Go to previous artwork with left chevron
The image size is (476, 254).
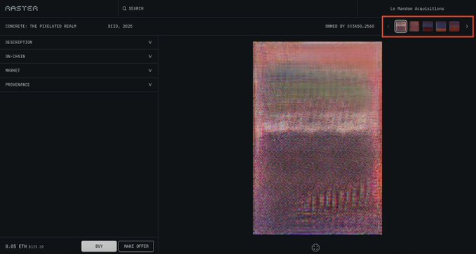click(x=388, y=27)
